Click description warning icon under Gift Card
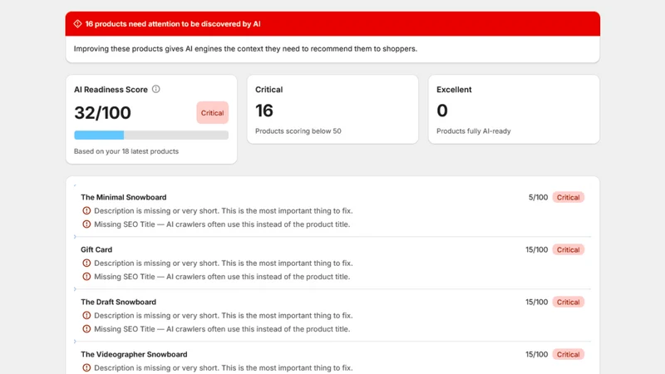 click(x=86, y=263)
